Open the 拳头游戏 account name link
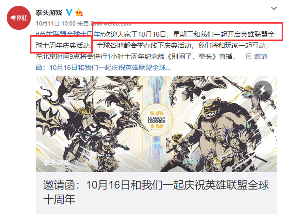The width and height of the screenshot is (286, 217). point(49,13)
